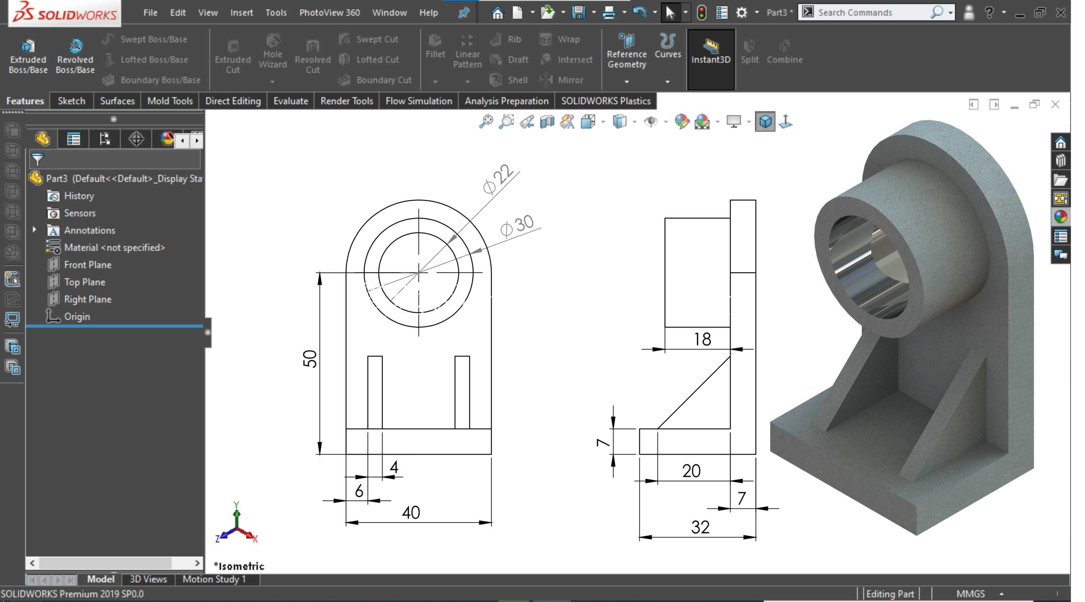The width and height of the screenshot is (1085, 602).
Task: Open the PropertyManager tab
Action: tap(73, 139)
